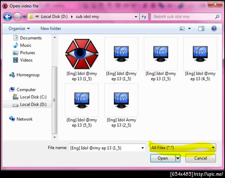Image resolution: width=225 pixels, height=178 pixels.
Task: Click the folder icon in address bar
Action: (x=31, y=16)
